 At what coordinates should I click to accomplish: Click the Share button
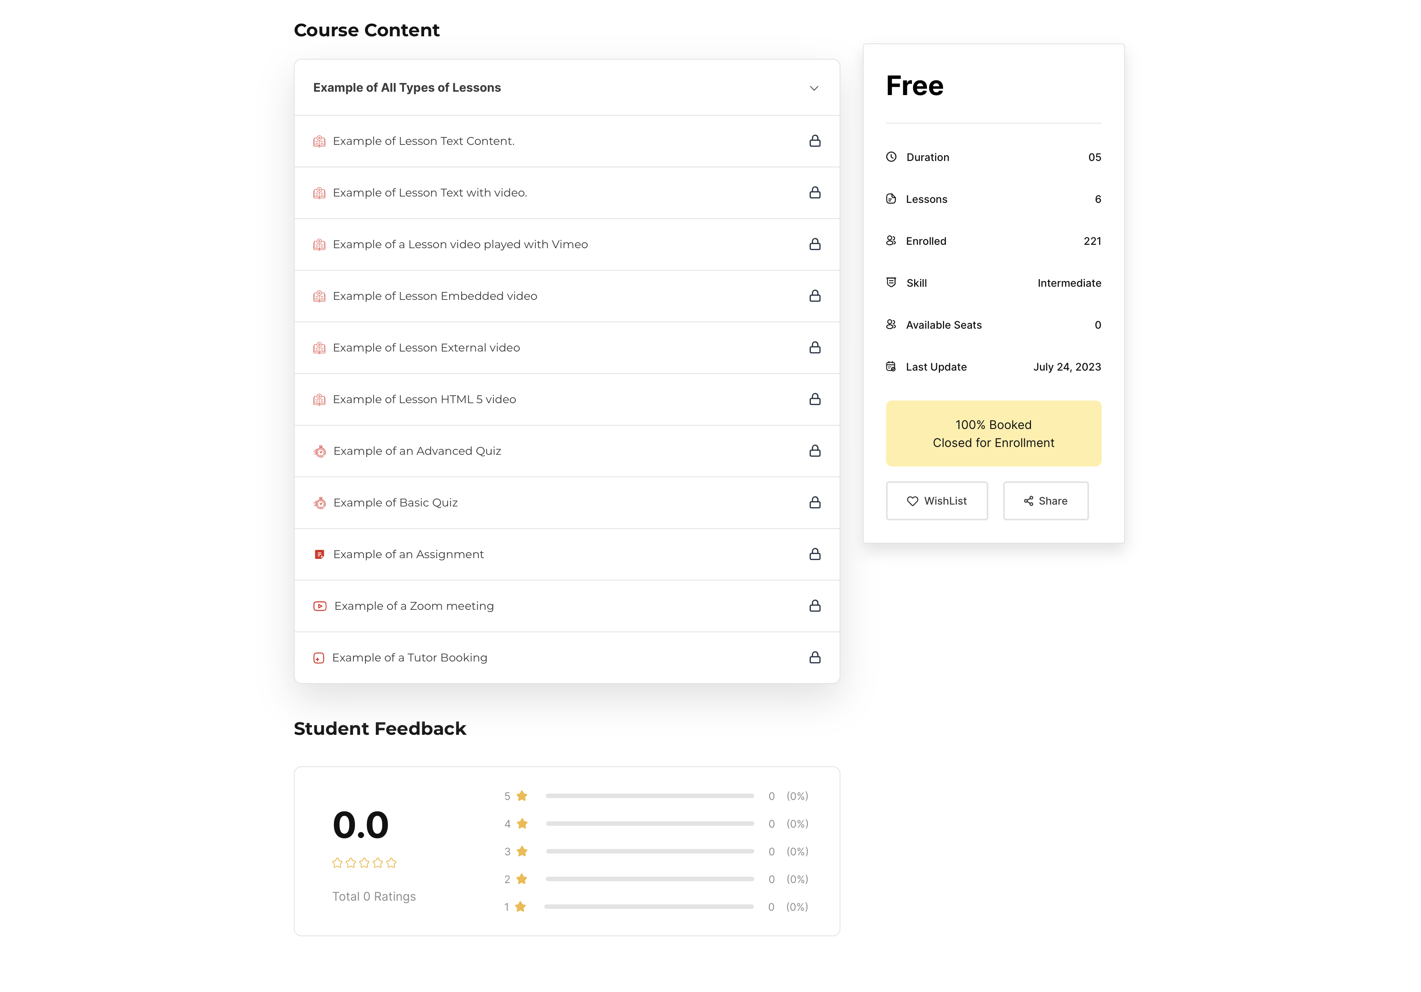pos(1045,501)
